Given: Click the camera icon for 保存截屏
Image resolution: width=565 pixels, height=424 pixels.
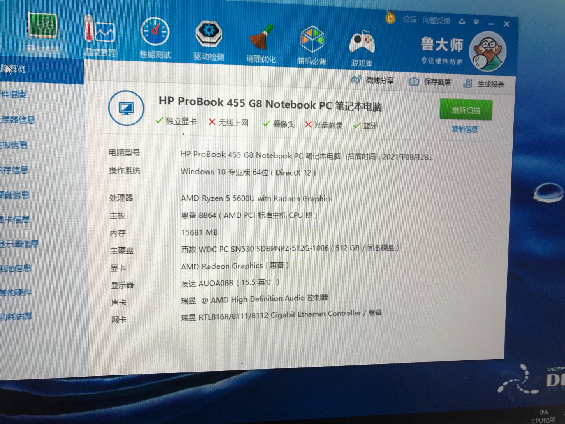Looking at the screenshot, I should click(414, 82).
